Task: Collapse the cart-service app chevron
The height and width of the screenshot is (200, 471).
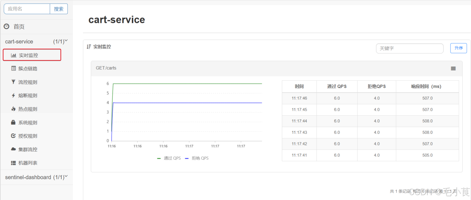Action: click(x=66, y=41)
